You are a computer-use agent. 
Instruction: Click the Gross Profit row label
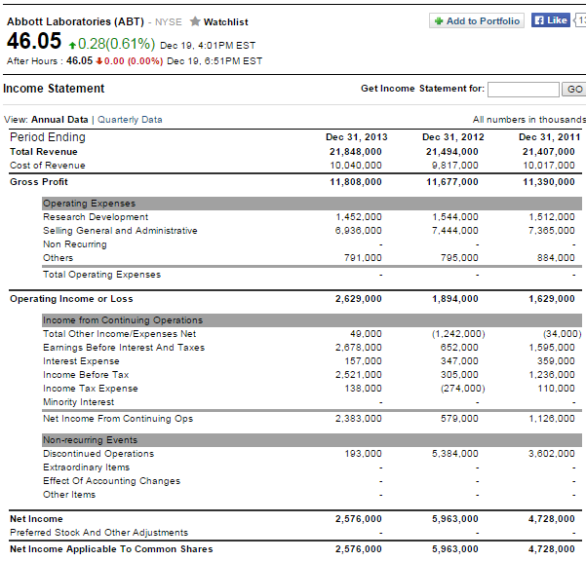pyautogui.click(x=38, y=182)
